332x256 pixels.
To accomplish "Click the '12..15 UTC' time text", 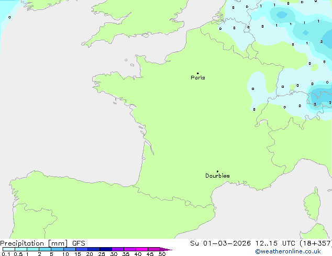I will pyautogui.click(x=275, y=243).
